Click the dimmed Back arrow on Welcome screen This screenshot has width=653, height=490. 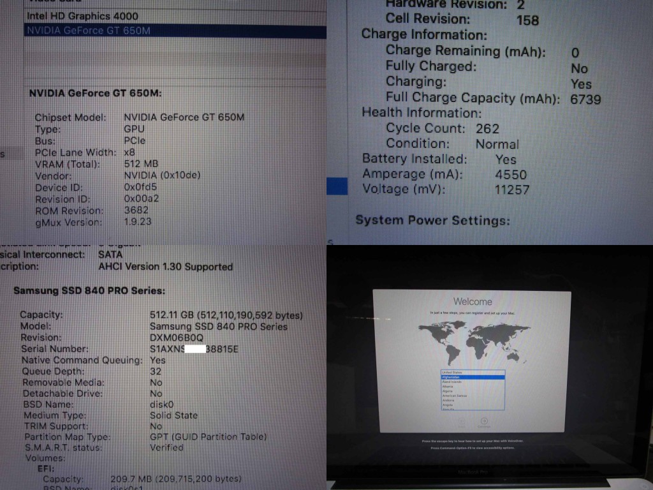tap(462, 421)
